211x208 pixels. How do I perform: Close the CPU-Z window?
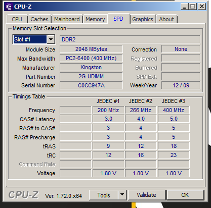(x=202, y=7)
